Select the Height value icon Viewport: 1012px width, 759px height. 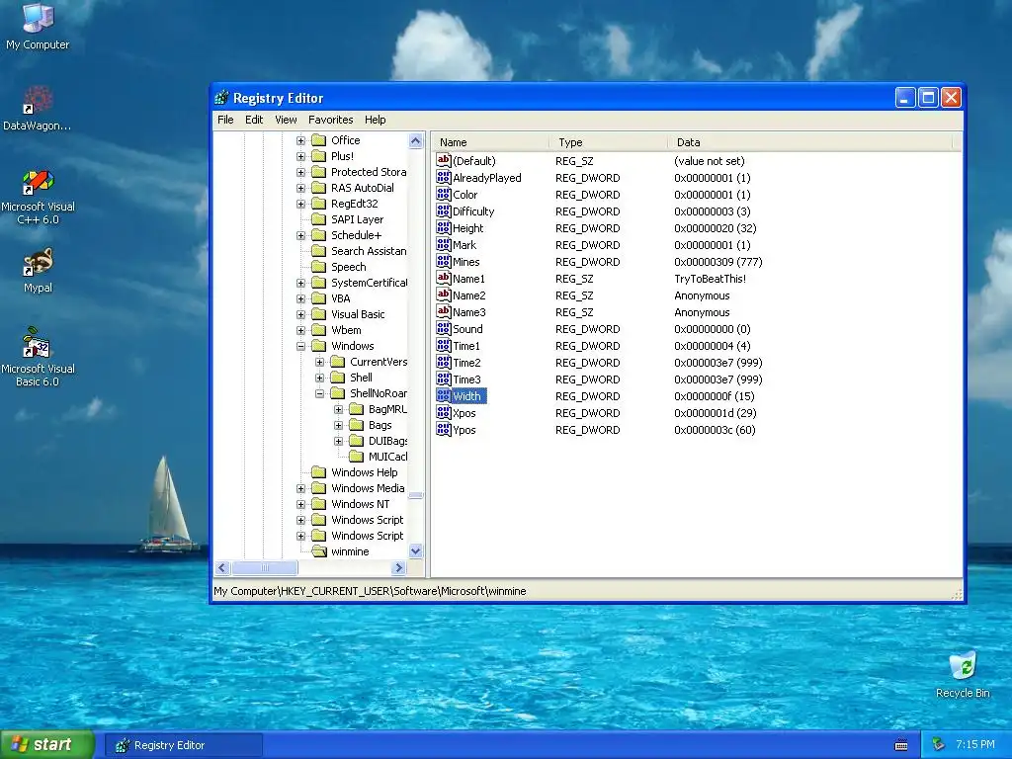point(444,228)
